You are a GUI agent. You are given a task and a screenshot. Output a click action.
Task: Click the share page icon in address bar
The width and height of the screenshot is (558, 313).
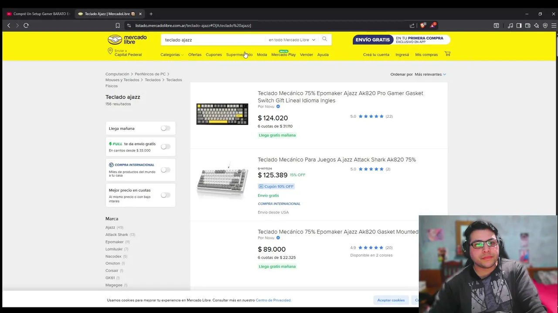(412, 25)
